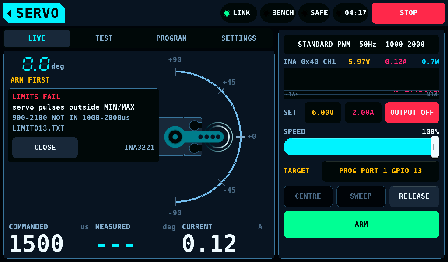Screen dimensions: 448x262
Task: Edit the 2.00A current limit setpoint
Action: click(363, 113)
